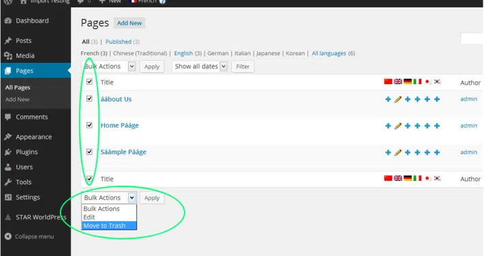Image resolution: width=484 pixels, height=256 pixels.
Task: Click the Settings icon in sidebar
Action: [8, 197]
